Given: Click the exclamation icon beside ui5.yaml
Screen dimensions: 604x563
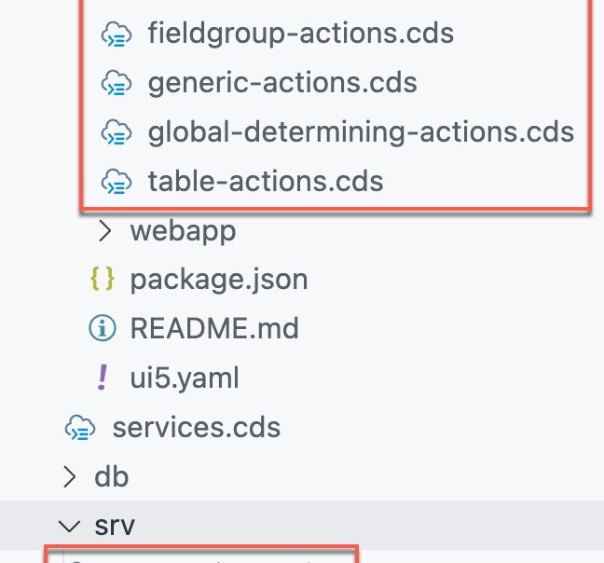Looking at the screenshot, I should click(103, 378).
